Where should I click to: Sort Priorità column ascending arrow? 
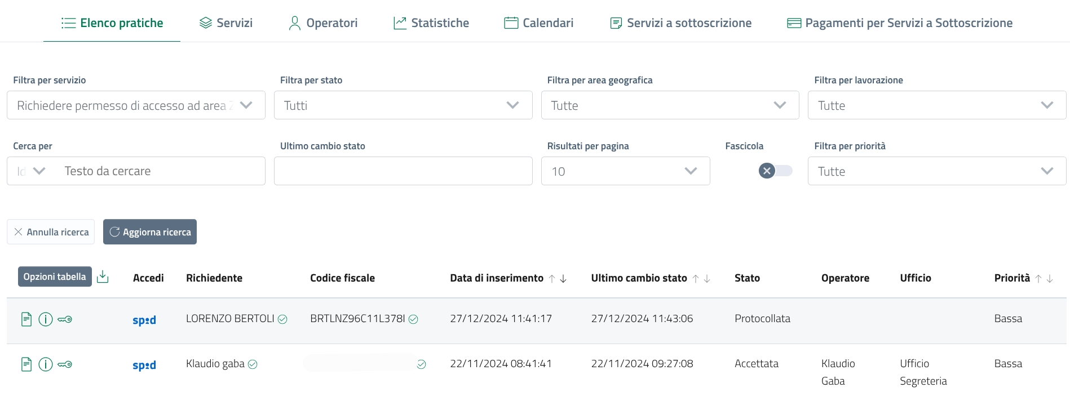(1038, 279)
